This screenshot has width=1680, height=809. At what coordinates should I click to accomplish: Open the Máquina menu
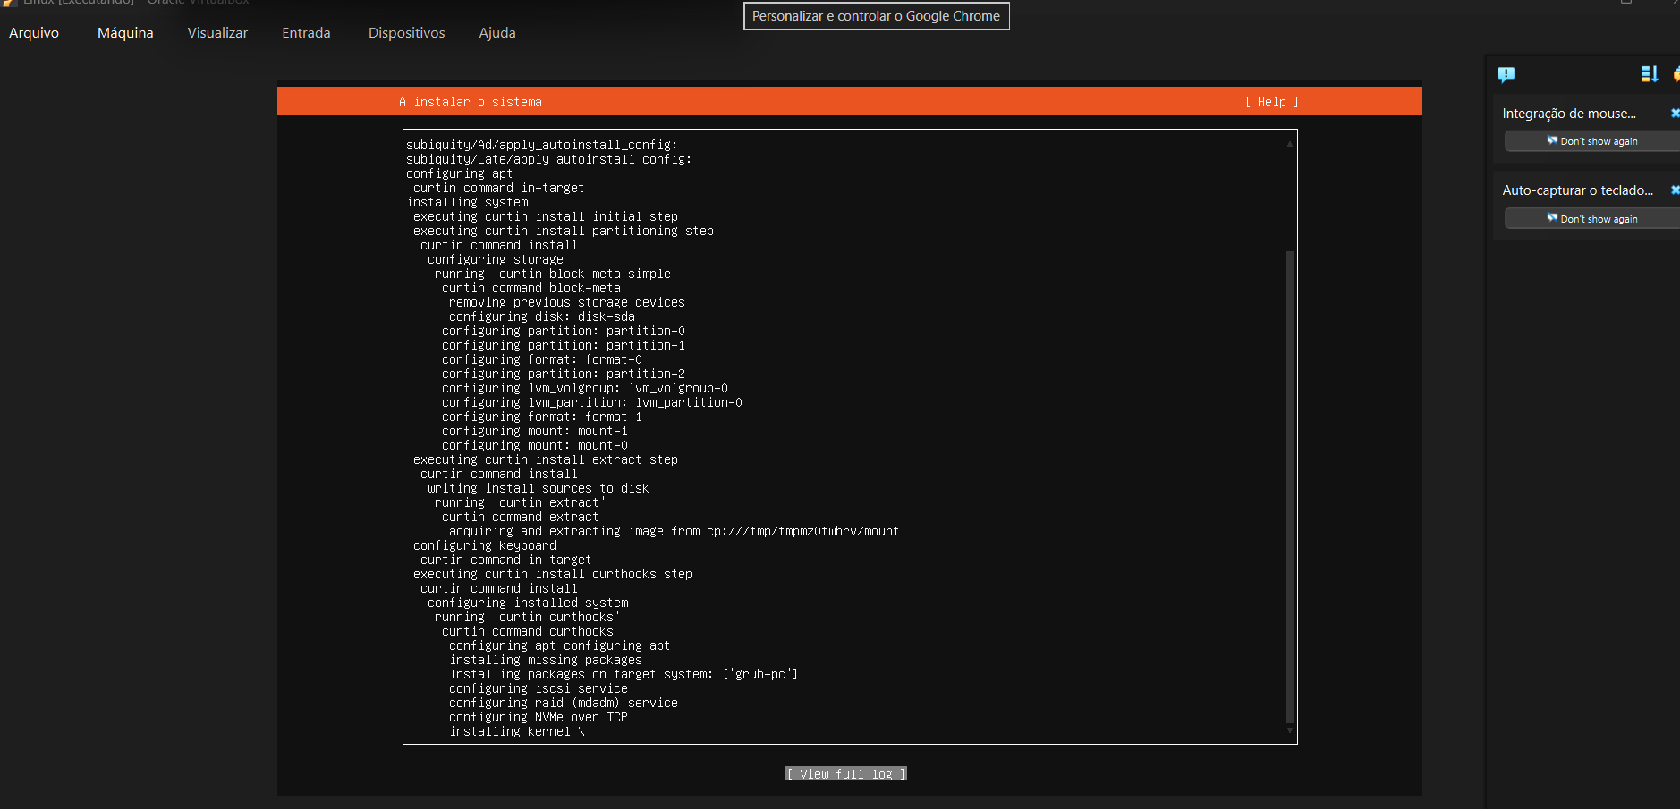click(125, 33)
